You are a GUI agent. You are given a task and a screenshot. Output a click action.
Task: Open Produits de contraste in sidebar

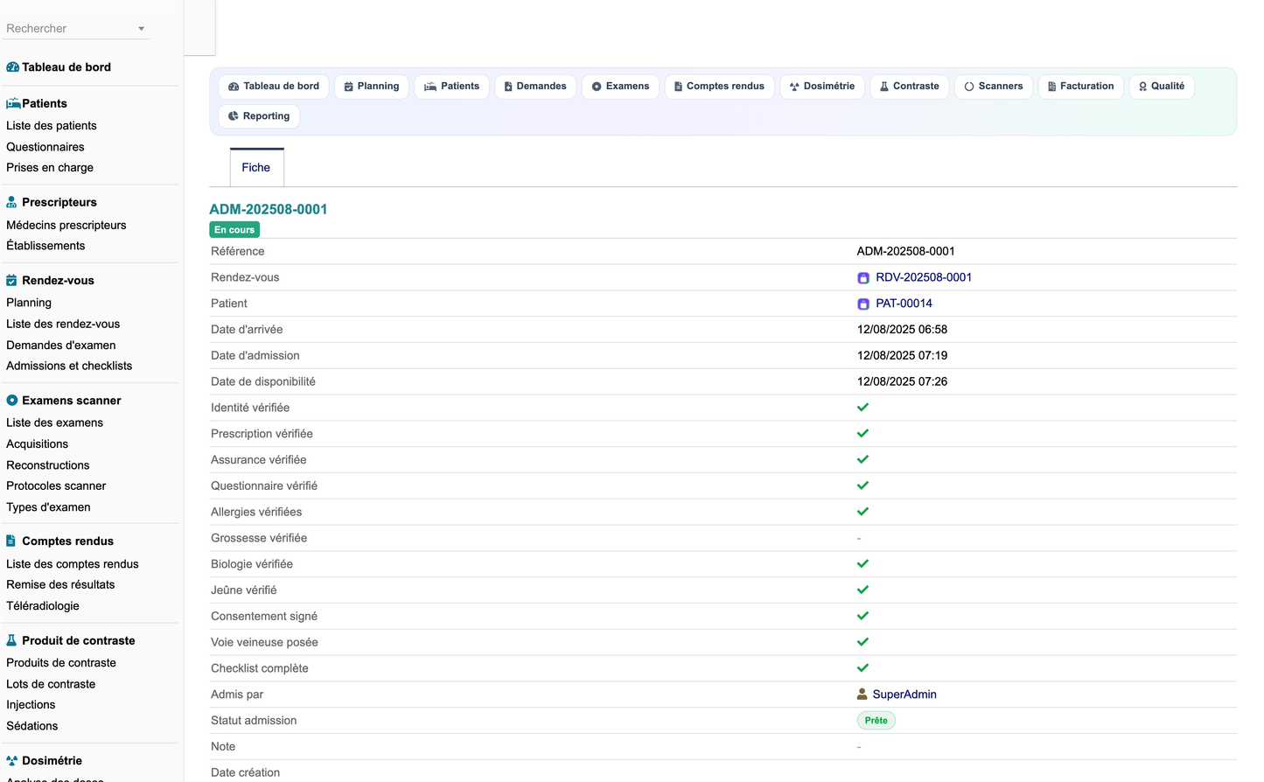61,663
